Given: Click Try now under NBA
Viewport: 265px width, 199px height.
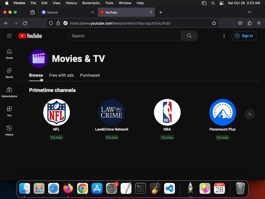Looking at the screenshot, I should pyautogui.click(x=167, y=138).
